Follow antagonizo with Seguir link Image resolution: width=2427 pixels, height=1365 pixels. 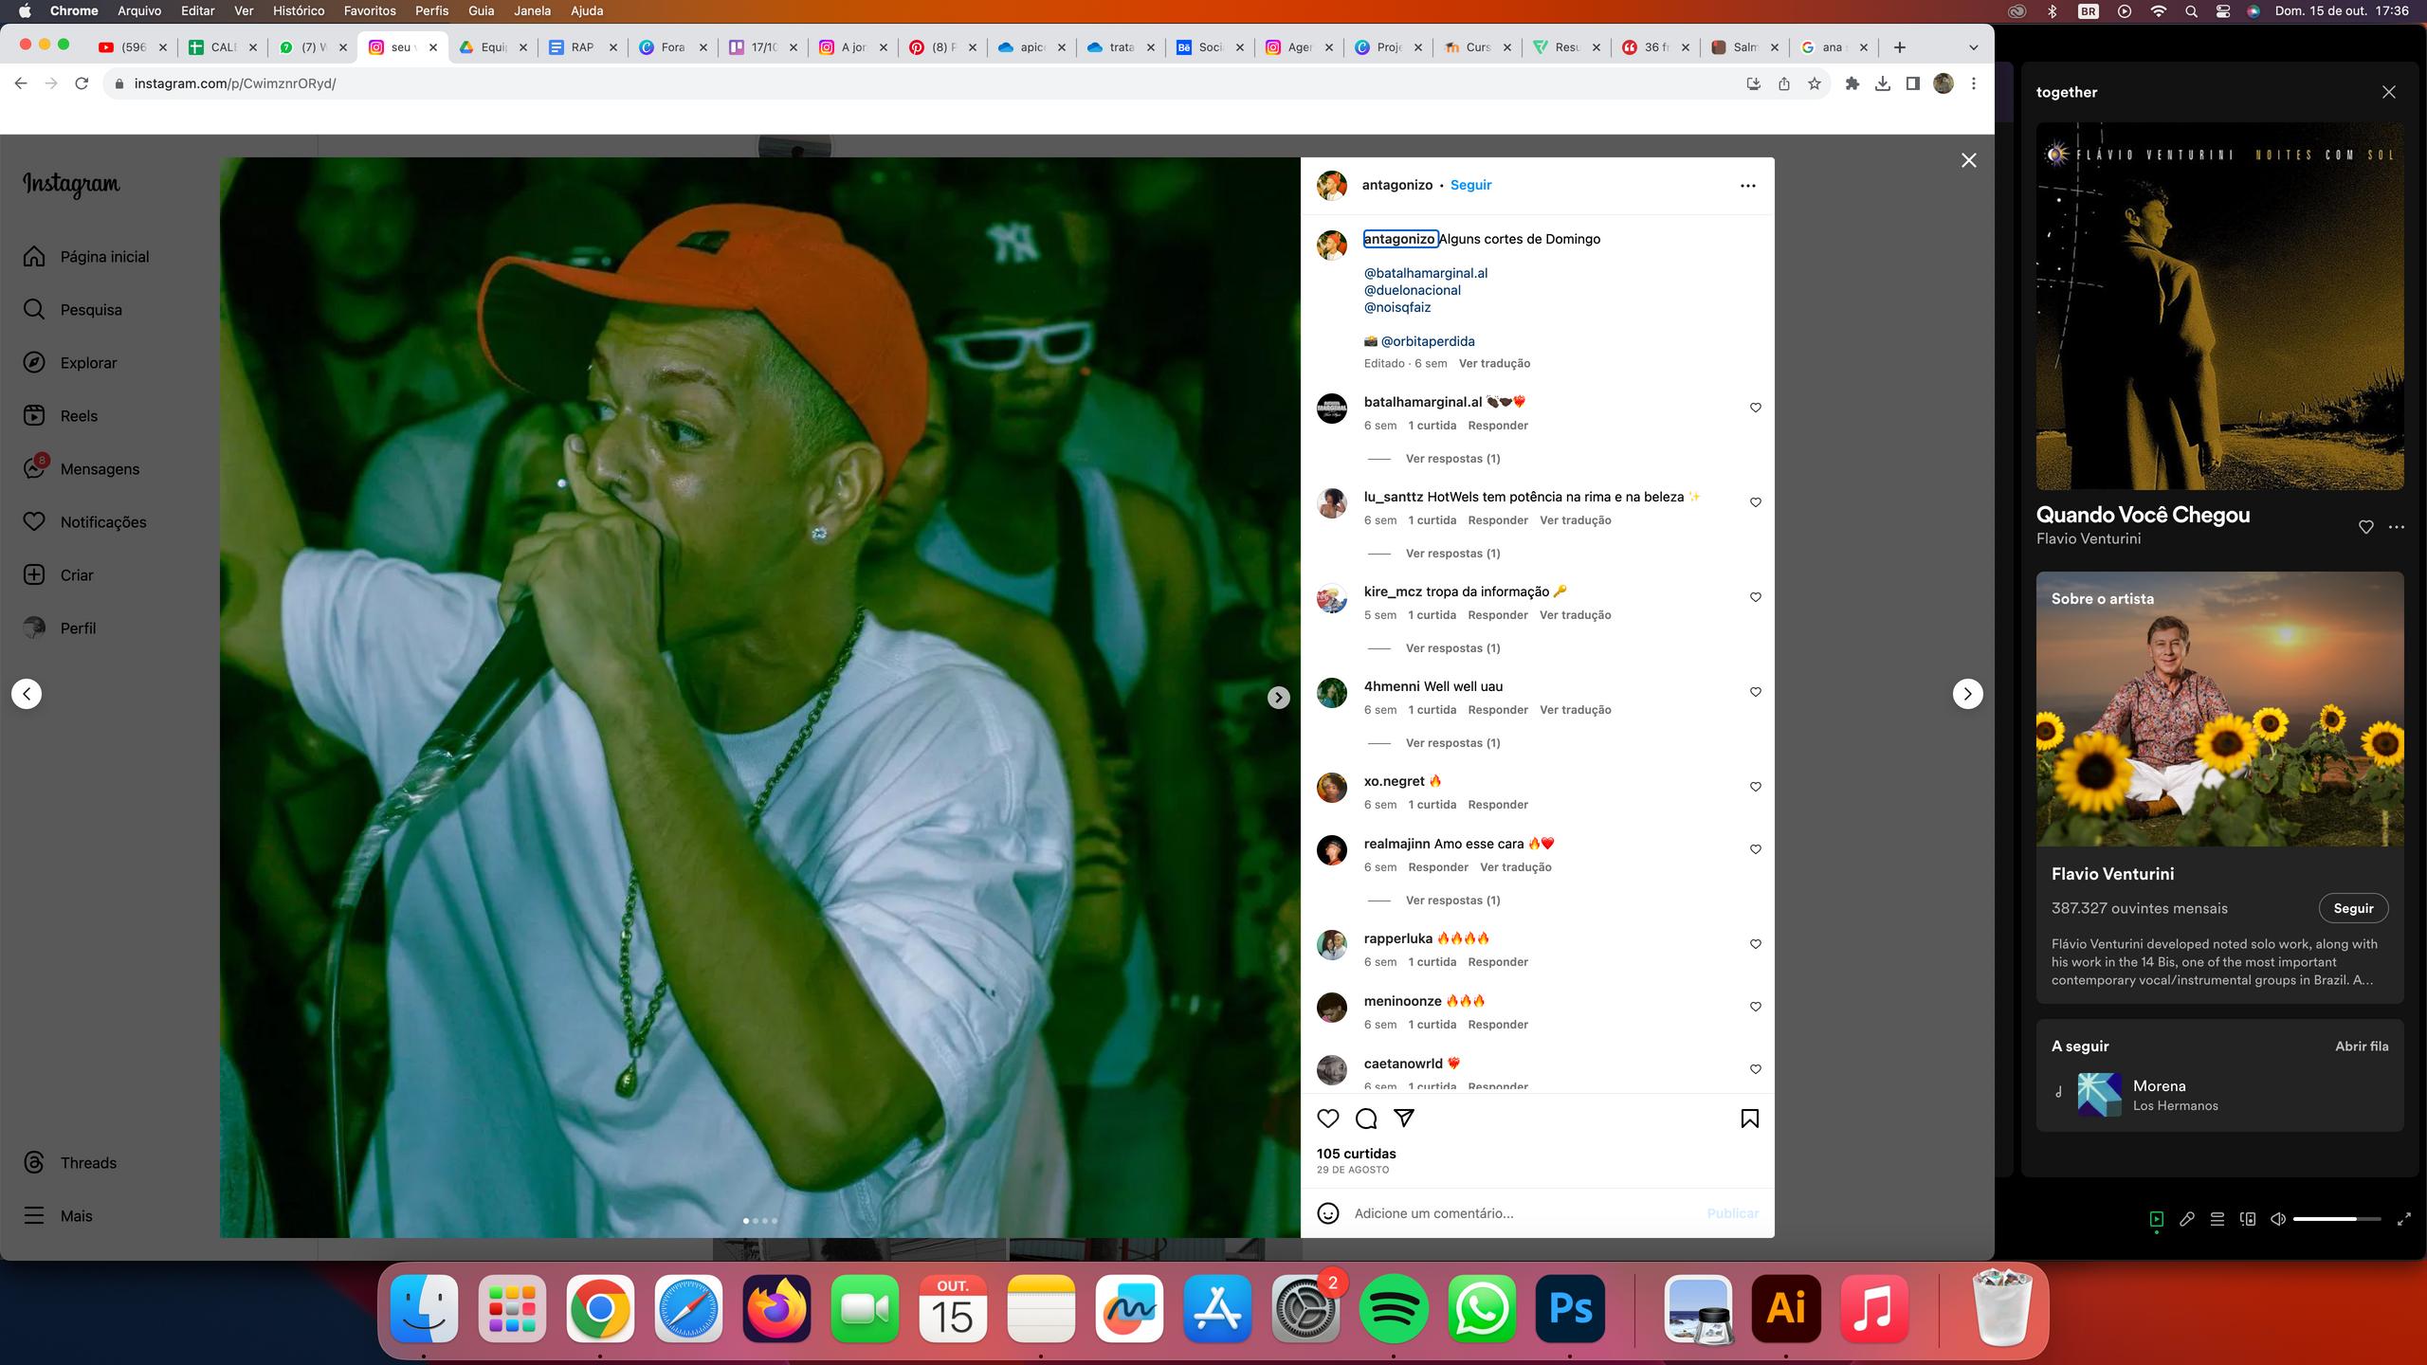[x=1470, y=185]
